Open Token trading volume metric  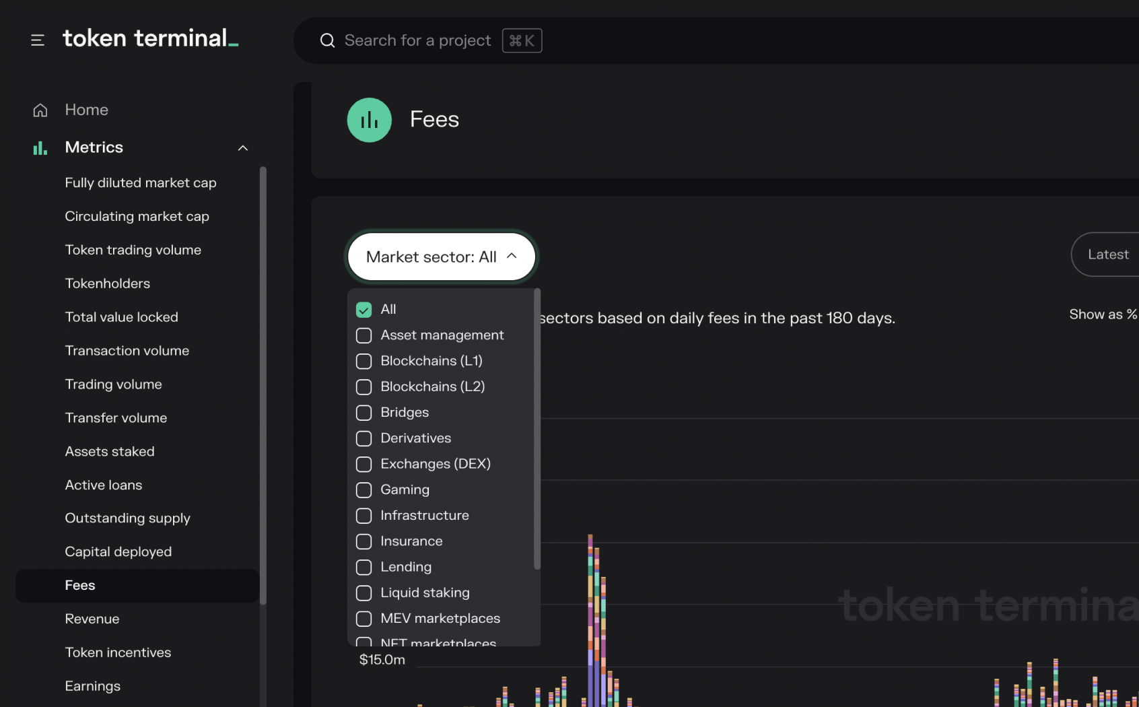133,250
